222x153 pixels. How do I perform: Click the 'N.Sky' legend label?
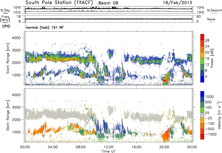coord(5,10)
